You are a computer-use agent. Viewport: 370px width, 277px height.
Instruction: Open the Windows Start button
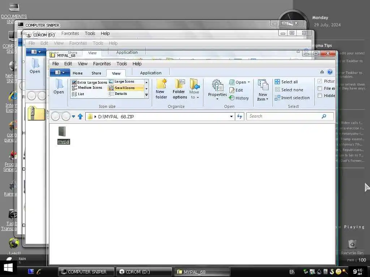[x=8, y=268]
